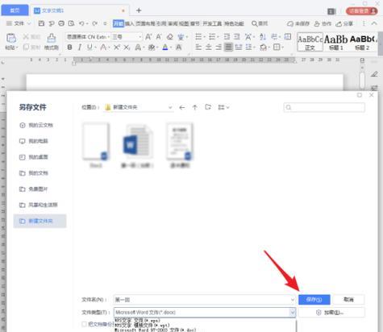Open the Insert ribbon tab
The image size is (383, 332).
pos(129,23)
